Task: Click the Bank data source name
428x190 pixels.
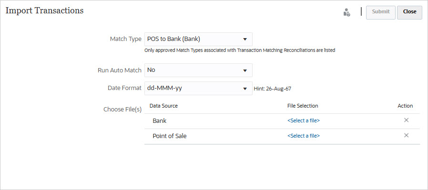Action: click(160, 121)
